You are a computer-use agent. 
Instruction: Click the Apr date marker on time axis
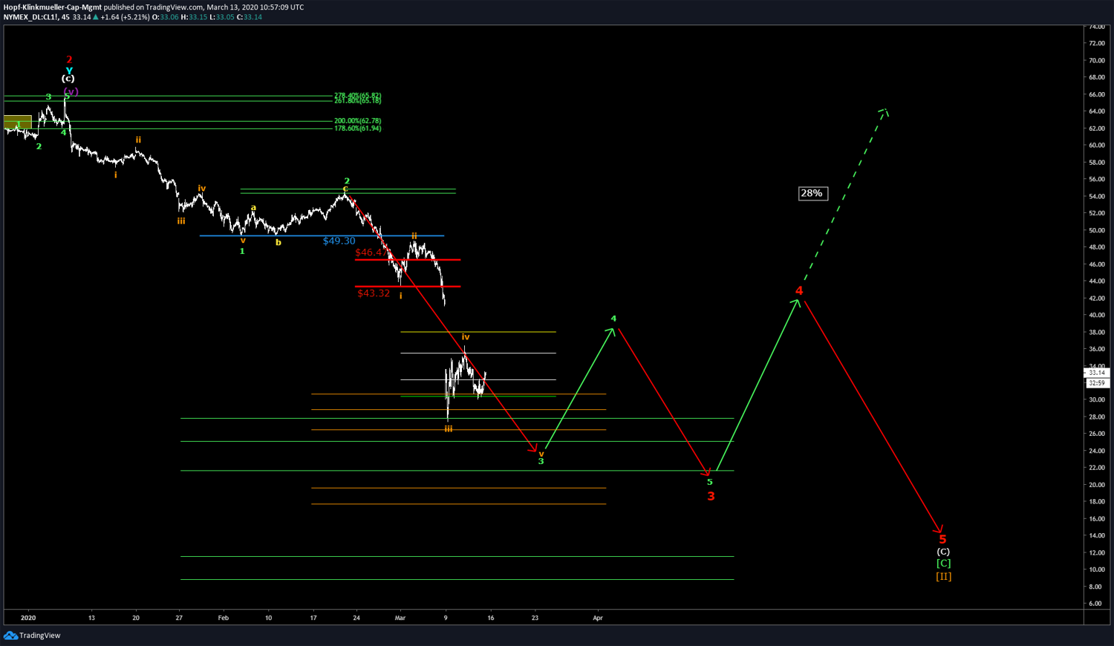click(x=597, y=618)
